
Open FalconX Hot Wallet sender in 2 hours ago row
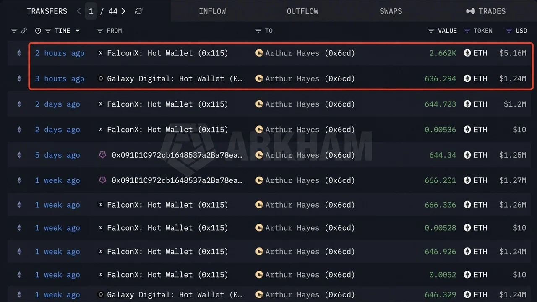[167, 53]
